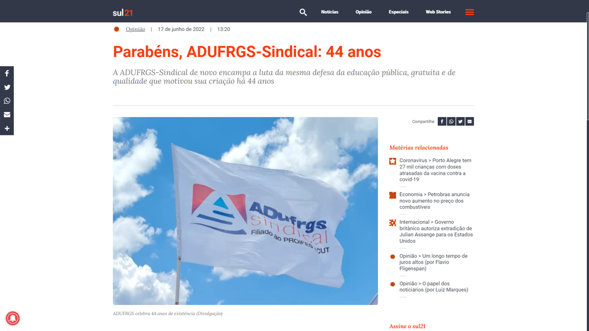Click the Compartilhe label
Screen dimensions: 589x331
tap(423, 122)
